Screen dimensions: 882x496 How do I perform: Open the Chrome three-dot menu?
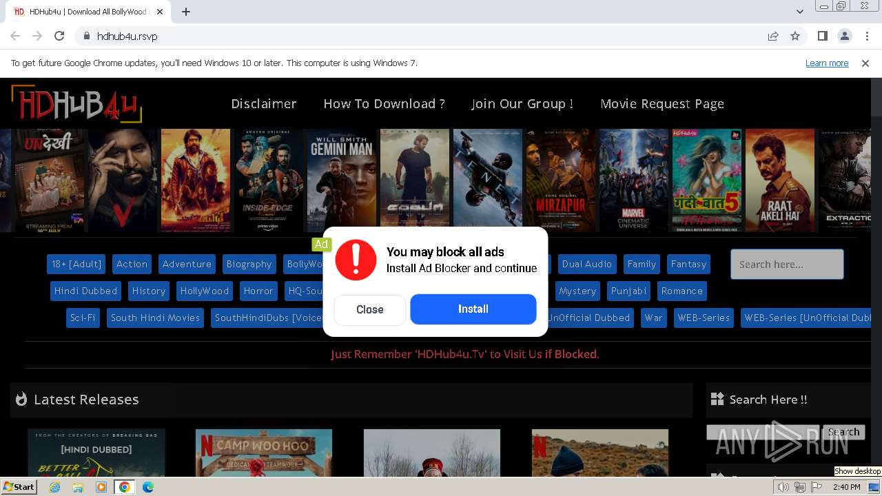coord(866,36)
